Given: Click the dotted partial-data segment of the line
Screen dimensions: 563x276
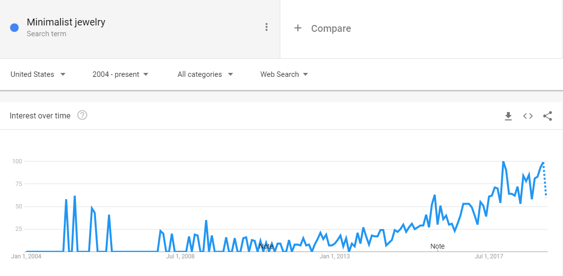Looking at the screenshot, I should coord(545,179).
